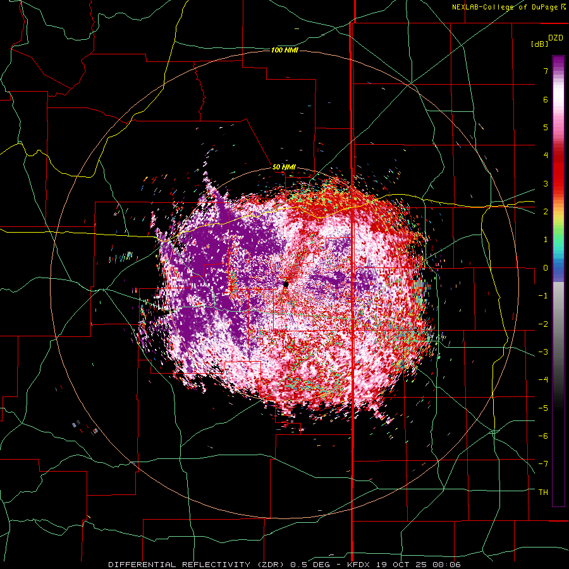Click the 3 value on the color scale
Viewport: 569px width, 569px height.
[x=546, y=183]
